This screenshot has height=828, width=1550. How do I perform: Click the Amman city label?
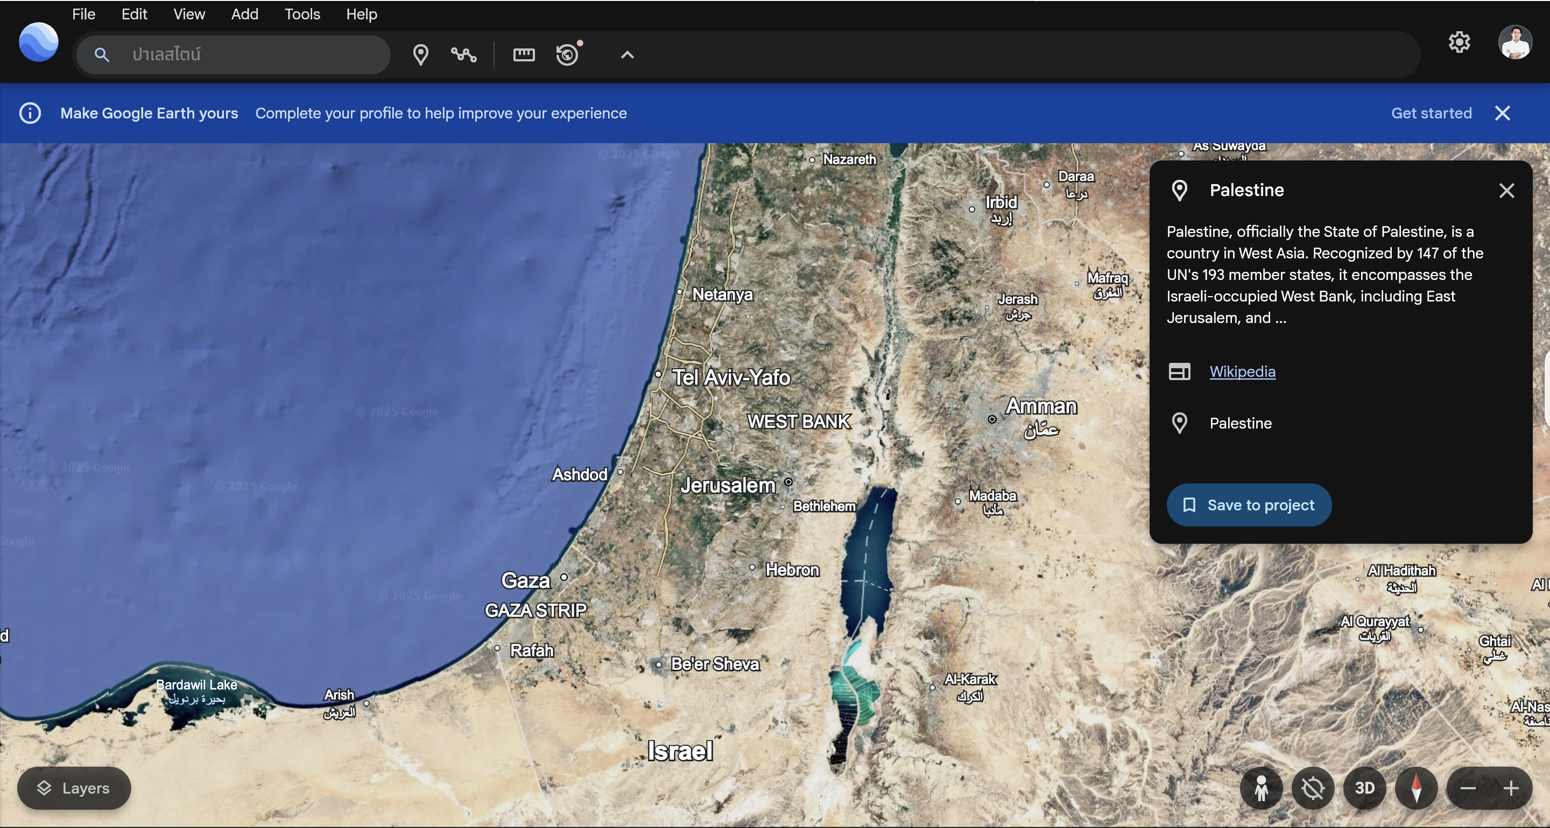(x=1041, y=406)
